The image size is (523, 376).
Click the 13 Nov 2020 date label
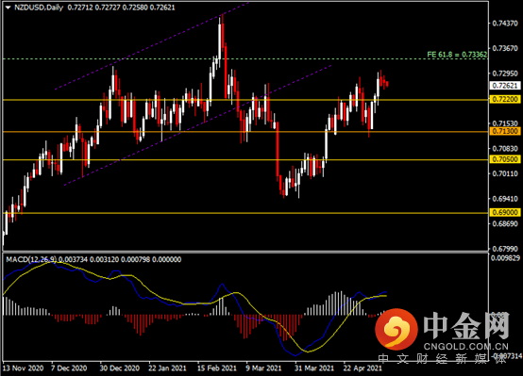pos(23,368)
